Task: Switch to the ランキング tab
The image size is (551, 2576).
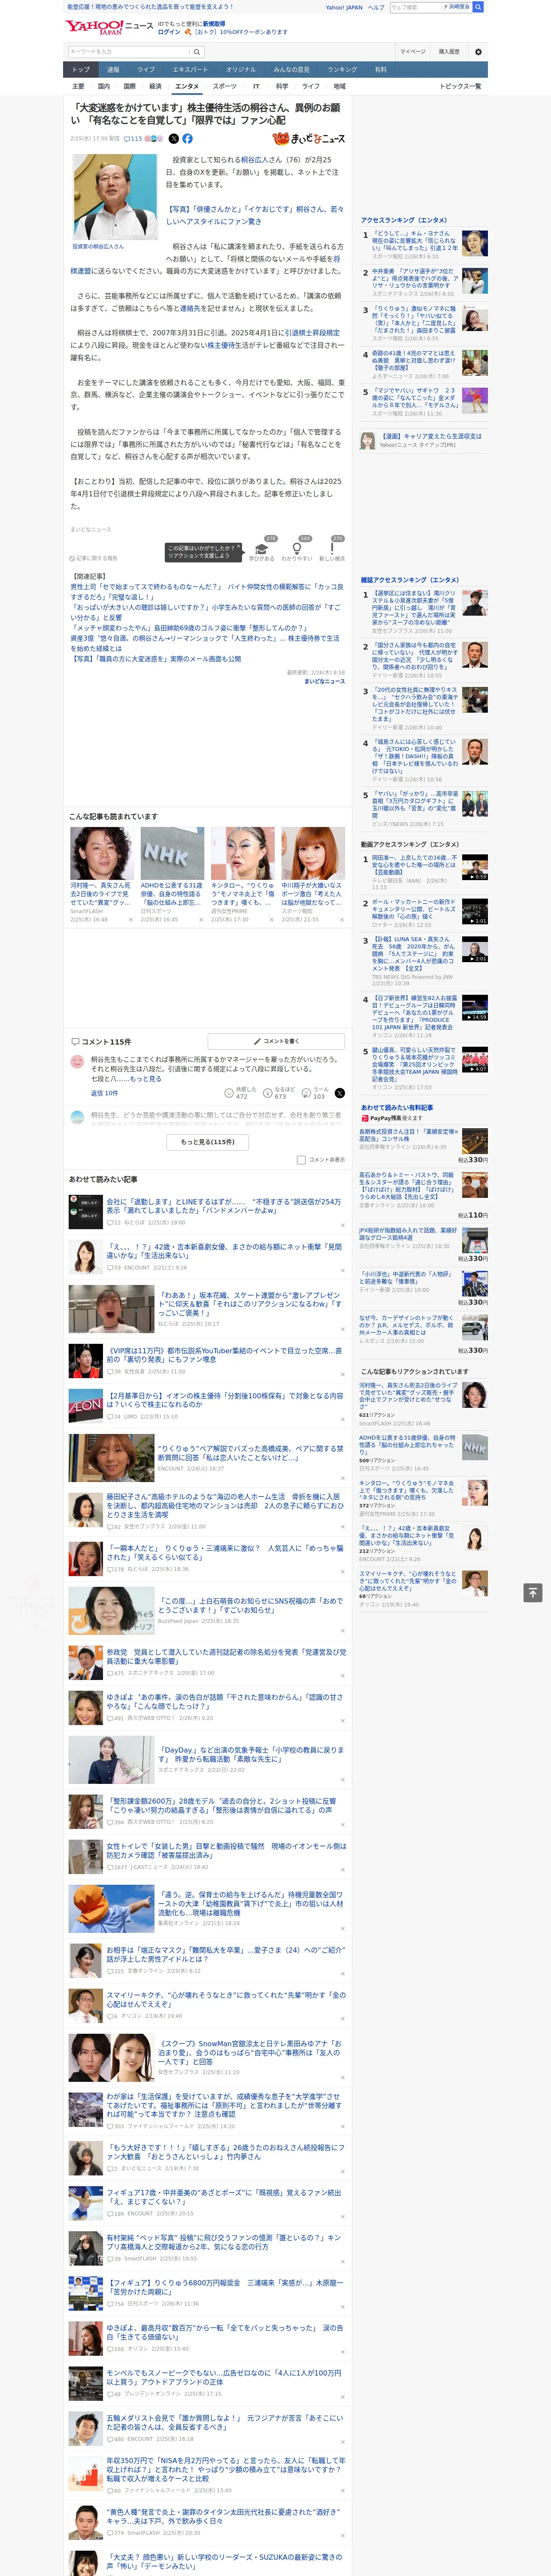Action: point(342,70)
